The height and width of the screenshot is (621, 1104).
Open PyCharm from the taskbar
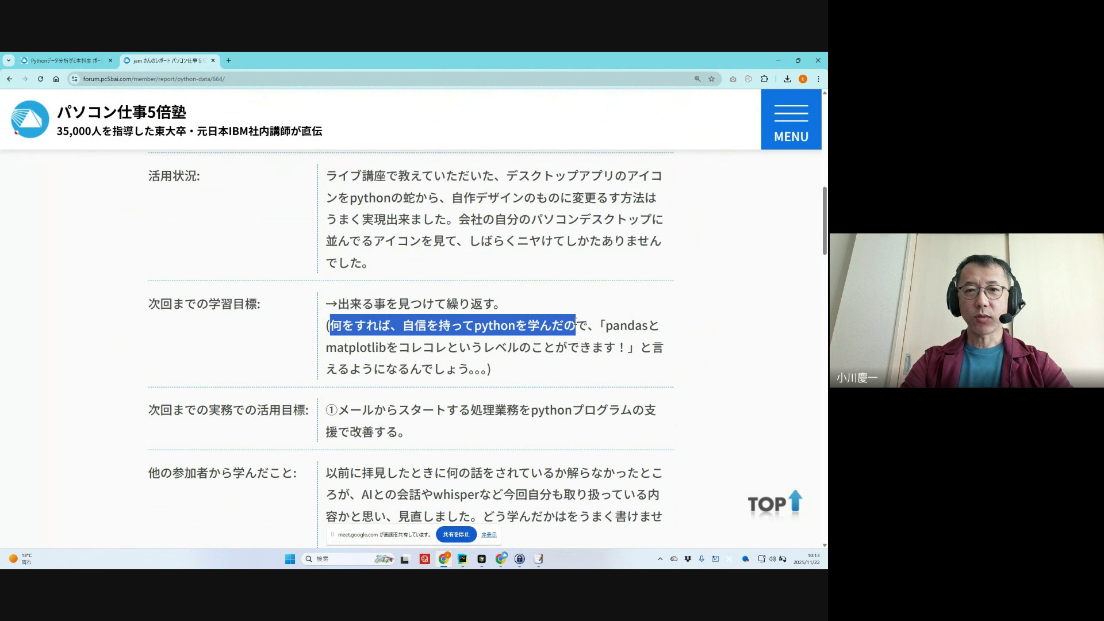point(462,559)
